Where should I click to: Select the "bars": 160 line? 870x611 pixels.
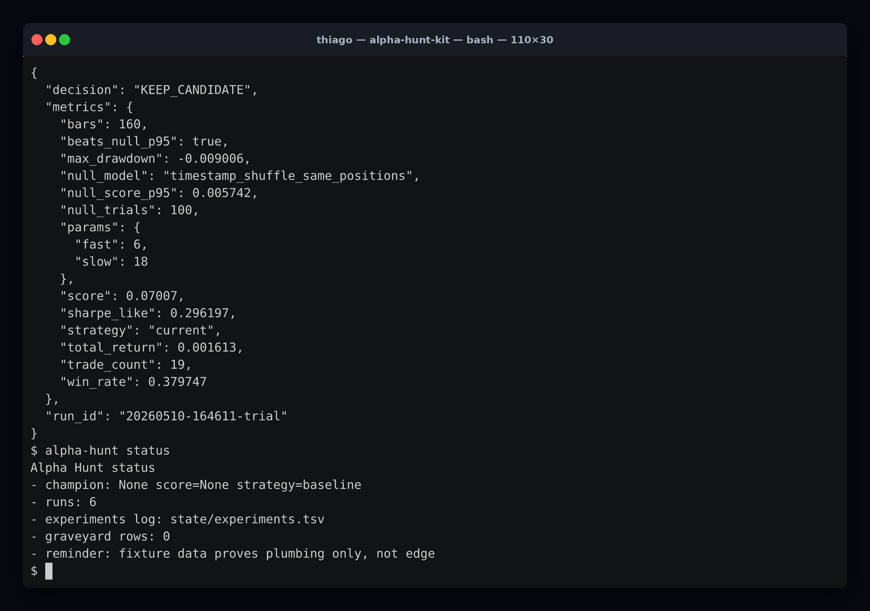(x=104, y=125)
